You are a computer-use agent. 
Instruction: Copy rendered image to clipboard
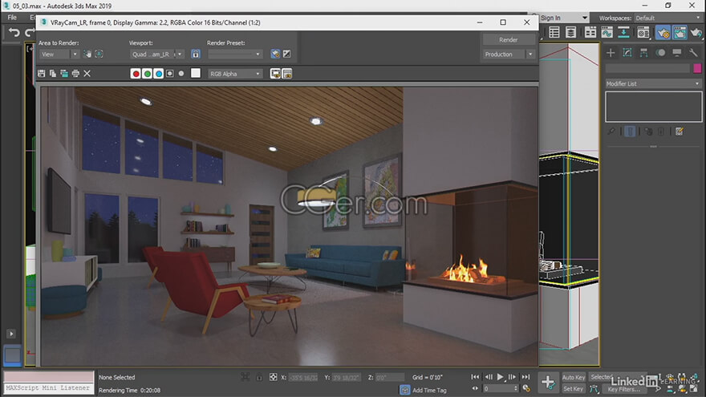pos(53,73)
